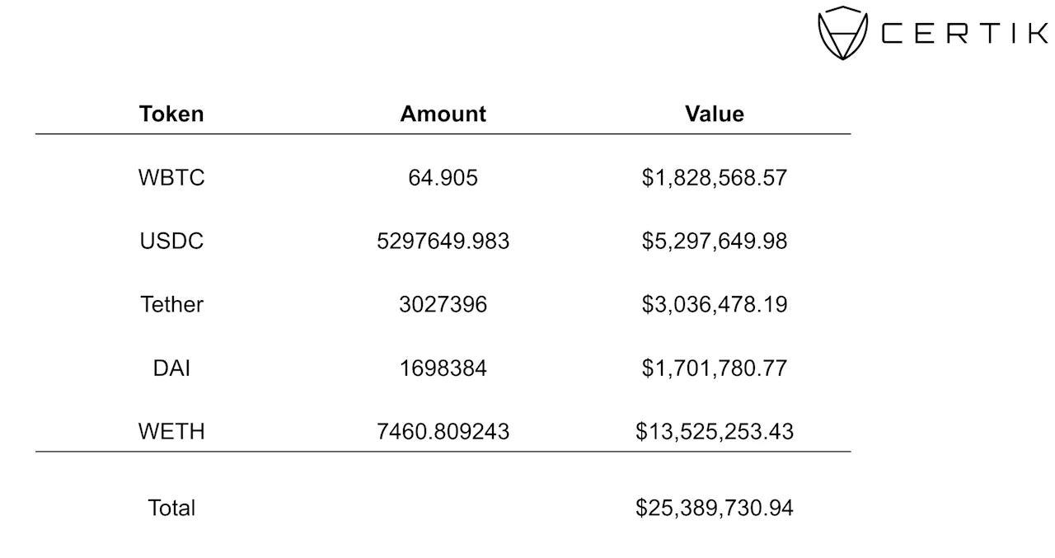Click the WBTC token cell
Screen dimensions: 1055x558
tap(171, 177)
